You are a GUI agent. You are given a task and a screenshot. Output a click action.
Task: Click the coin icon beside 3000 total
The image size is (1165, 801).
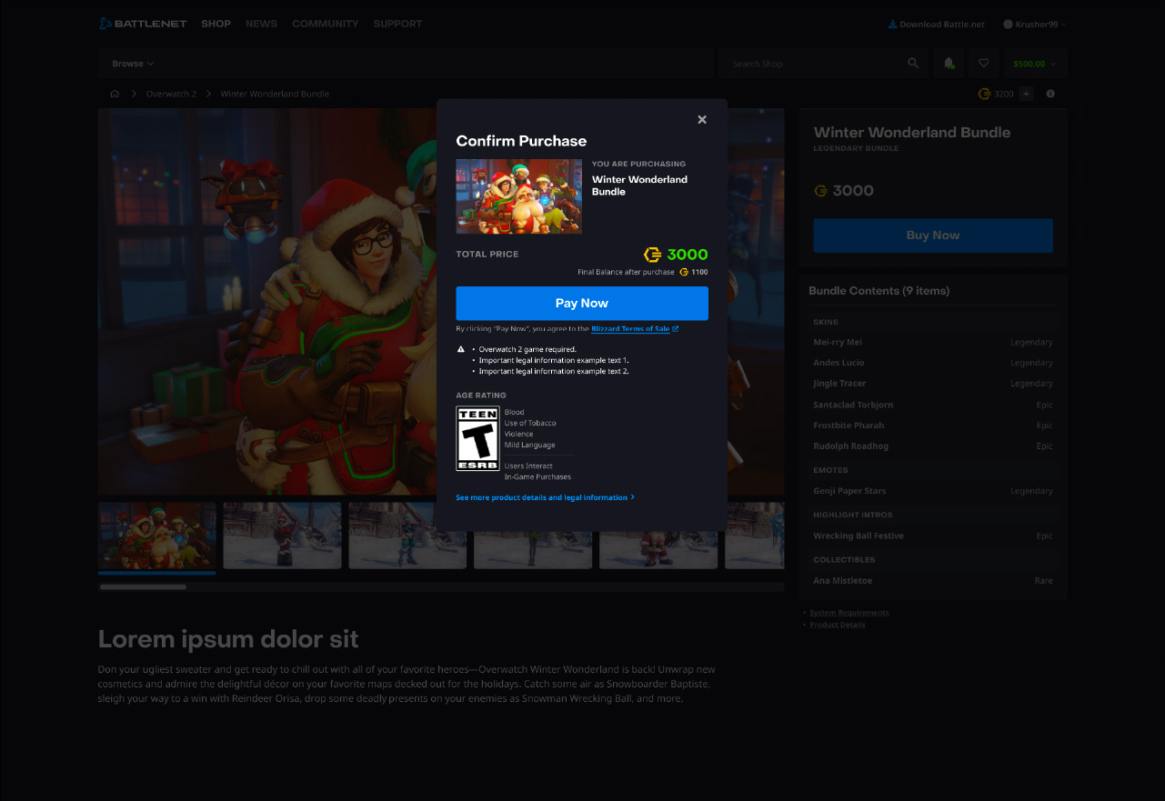[x=652, y=255]
